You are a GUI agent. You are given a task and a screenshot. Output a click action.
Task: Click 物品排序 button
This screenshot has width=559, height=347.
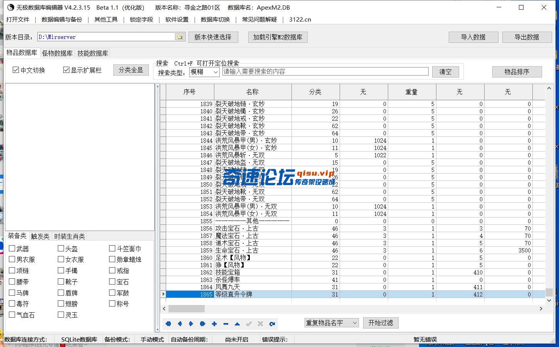[517, 72]
